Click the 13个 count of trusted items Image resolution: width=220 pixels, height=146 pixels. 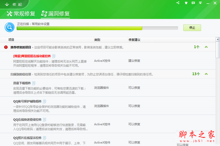point(196,74)
